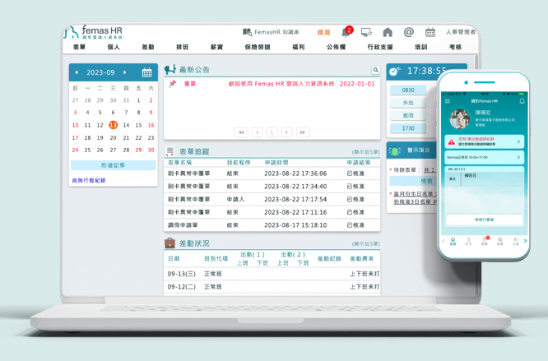
Task: Click the 09-12(二) attendance row
Action: (272, 287)
